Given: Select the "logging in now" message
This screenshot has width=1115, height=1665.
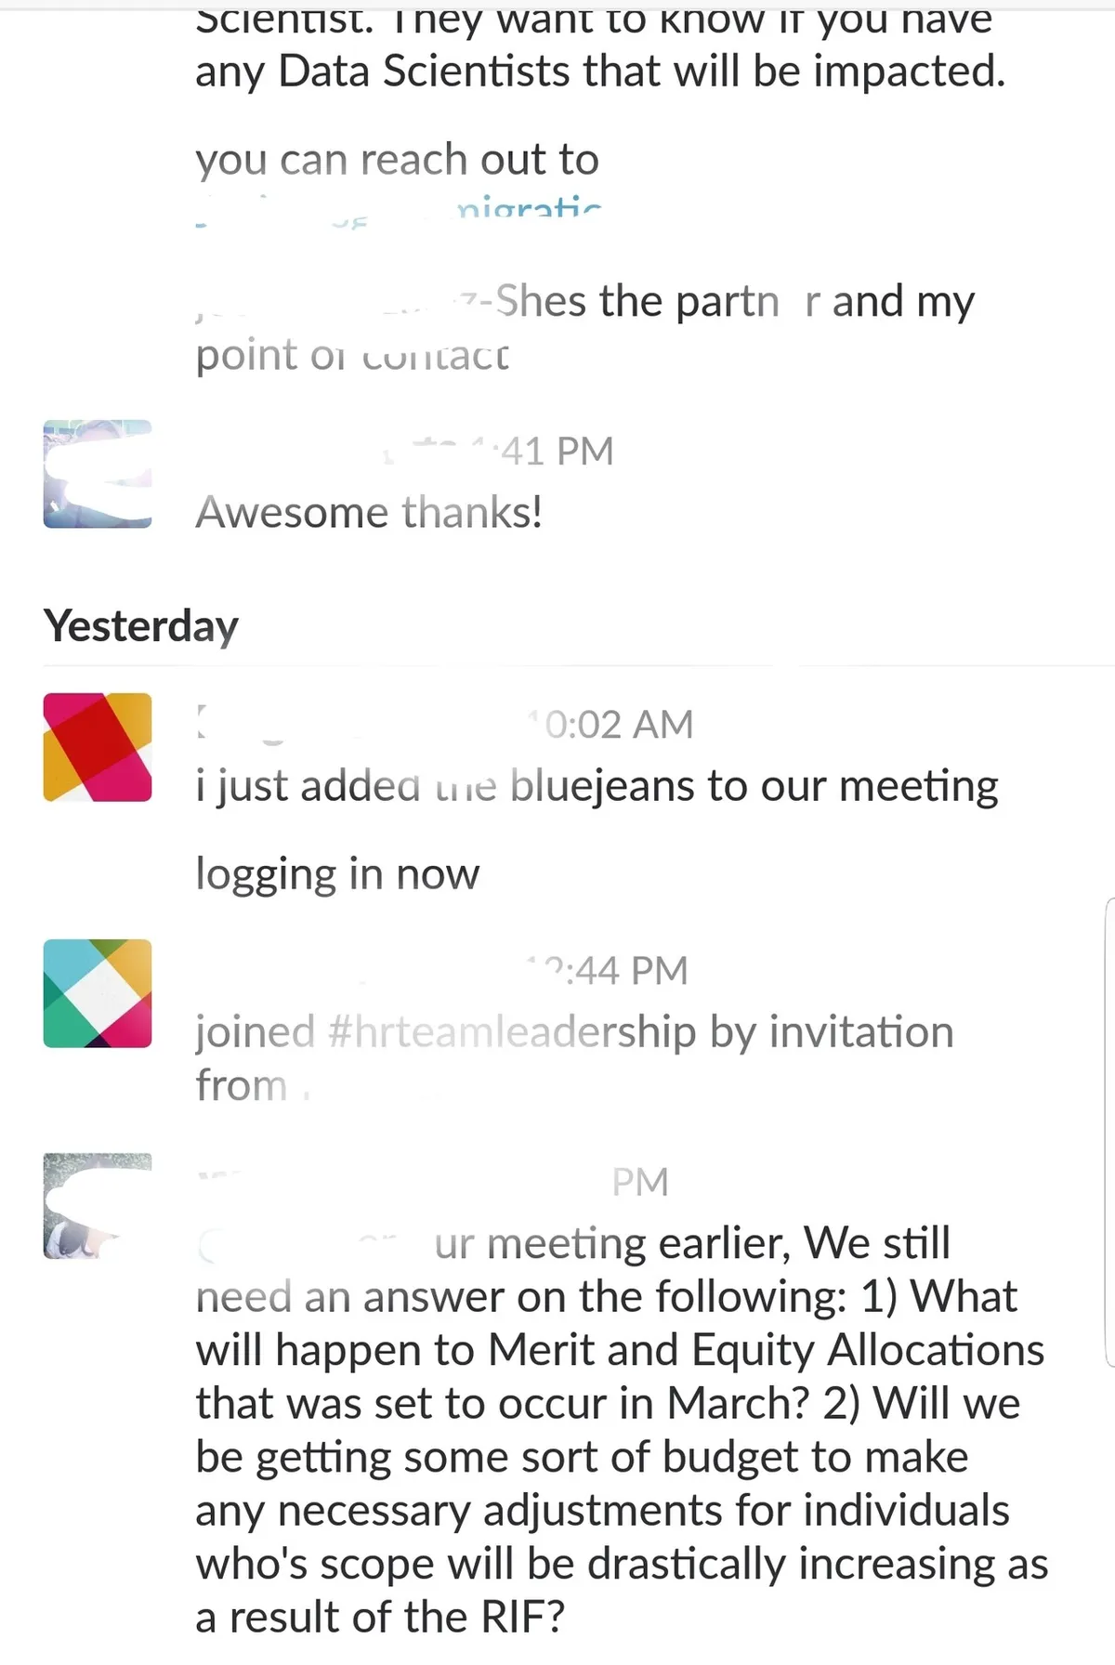Looking at the screenshot, I should point(337,874).
